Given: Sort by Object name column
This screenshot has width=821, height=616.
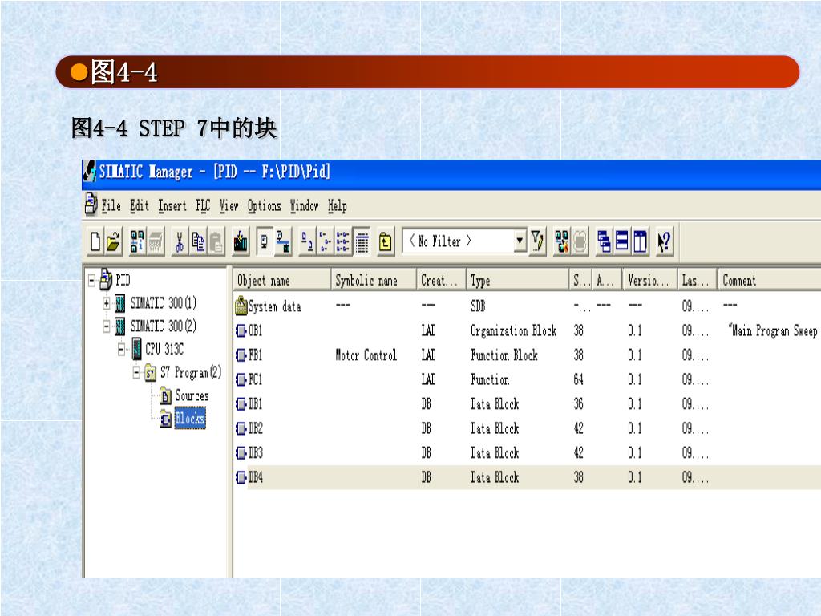Looking at the screenshot, I should 281,281.
